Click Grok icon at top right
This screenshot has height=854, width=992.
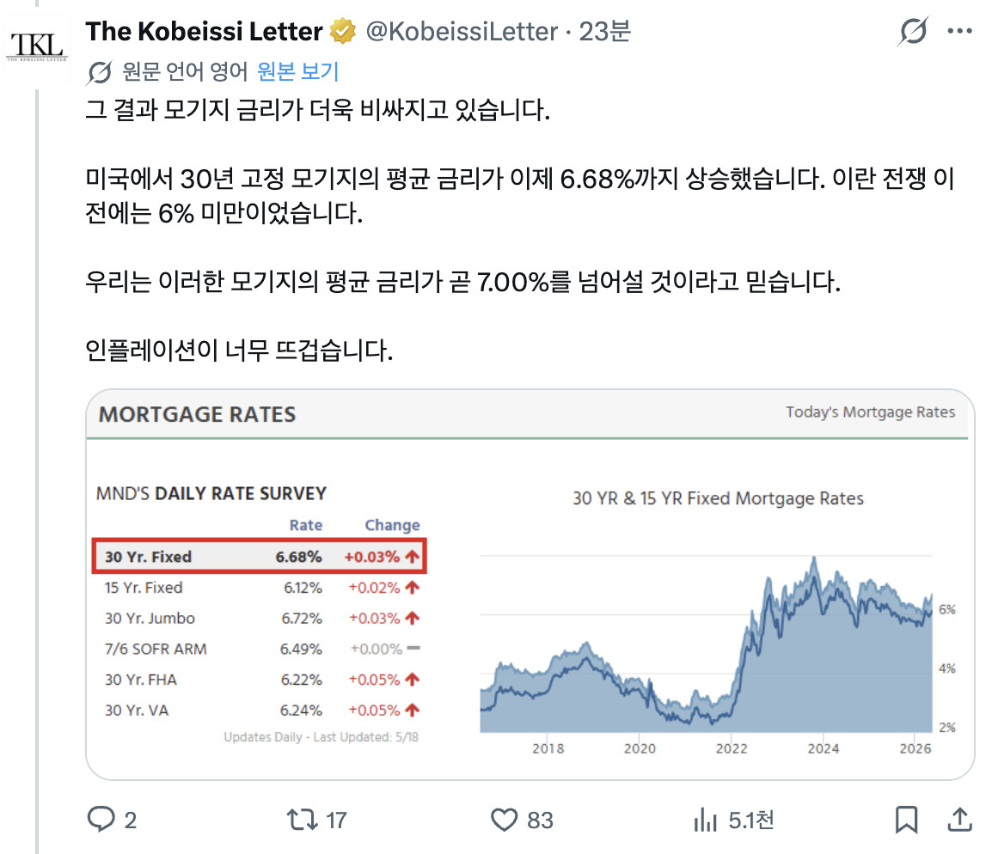click(913, 31)
